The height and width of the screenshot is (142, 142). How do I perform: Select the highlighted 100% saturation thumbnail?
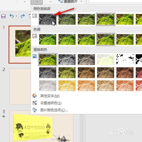pyautogui.click(x=106, y=19)
